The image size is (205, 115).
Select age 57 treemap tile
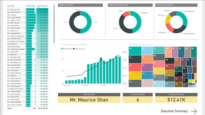(135, 75)
